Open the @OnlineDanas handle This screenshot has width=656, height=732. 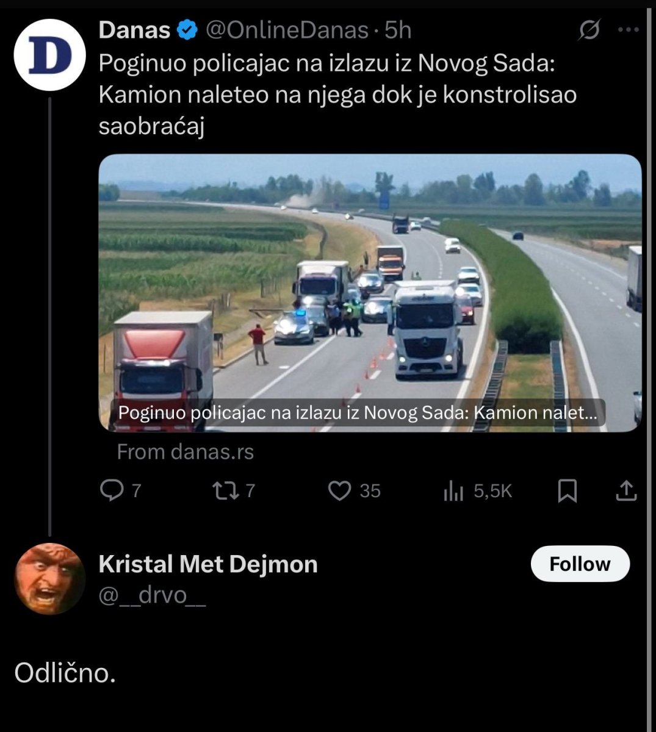click(x=287, y=30)
